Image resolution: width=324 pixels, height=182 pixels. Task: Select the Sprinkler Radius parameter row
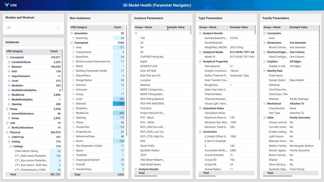[x=150, y=150]
